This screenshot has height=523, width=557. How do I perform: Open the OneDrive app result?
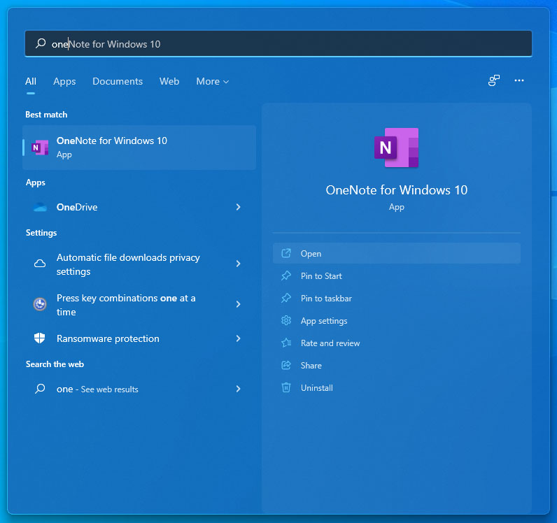tap(139, 207)
